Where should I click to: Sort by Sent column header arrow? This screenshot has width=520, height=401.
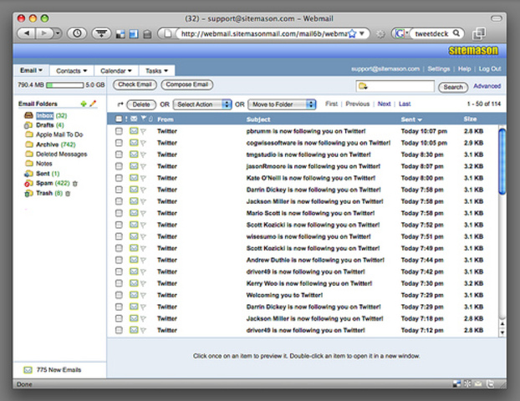[420, 119]
